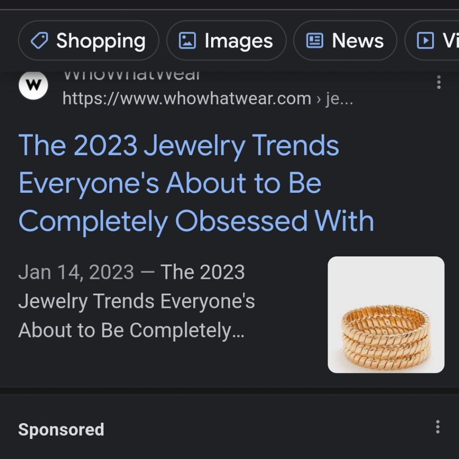Open the Sponsored section's three-dot menu
Screen dimensions: 459x459
tap(438, 427)
